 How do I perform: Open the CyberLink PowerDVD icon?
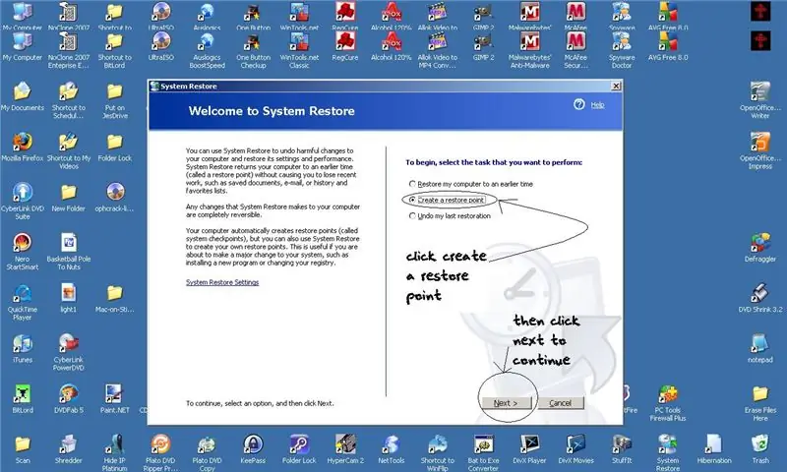click(68, 344)
